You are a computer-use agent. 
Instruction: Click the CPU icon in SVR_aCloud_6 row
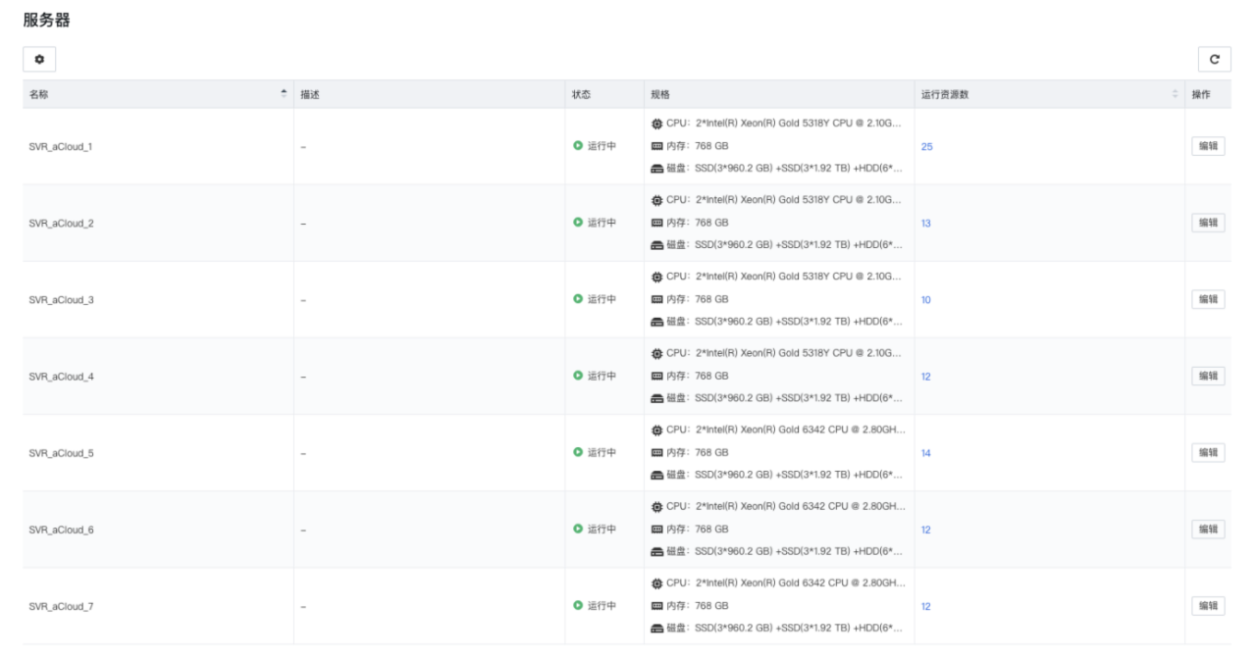click(656, 508)
